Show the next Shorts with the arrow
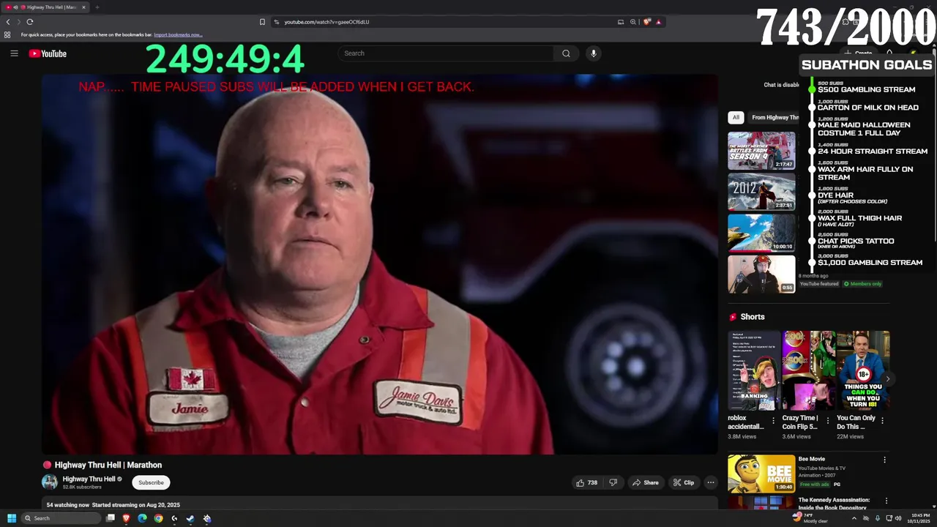The height and width of the screenshot is (527, 937). pyautogui.click(x=887, y=378)
